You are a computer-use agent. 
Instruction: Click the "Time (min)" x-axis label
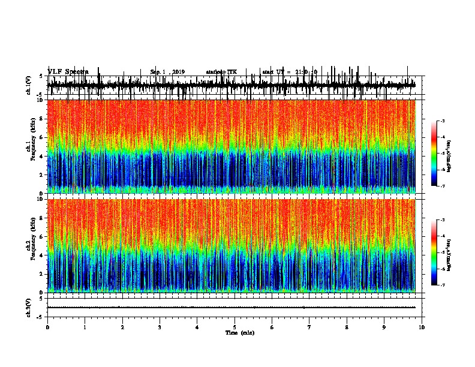pos(240,333)
